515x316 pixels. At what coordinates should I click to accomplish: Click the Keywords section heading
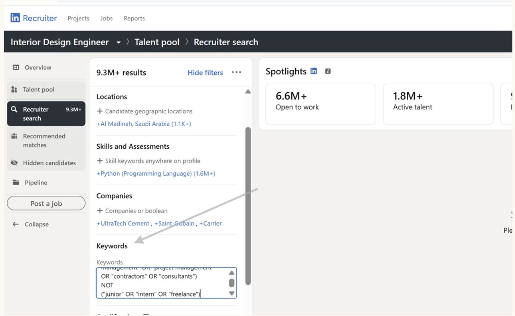pyautogui.click(x=112, y=246)
